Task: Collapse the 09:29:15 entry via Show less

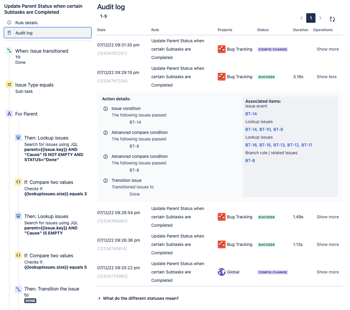Action: [326, 77]
